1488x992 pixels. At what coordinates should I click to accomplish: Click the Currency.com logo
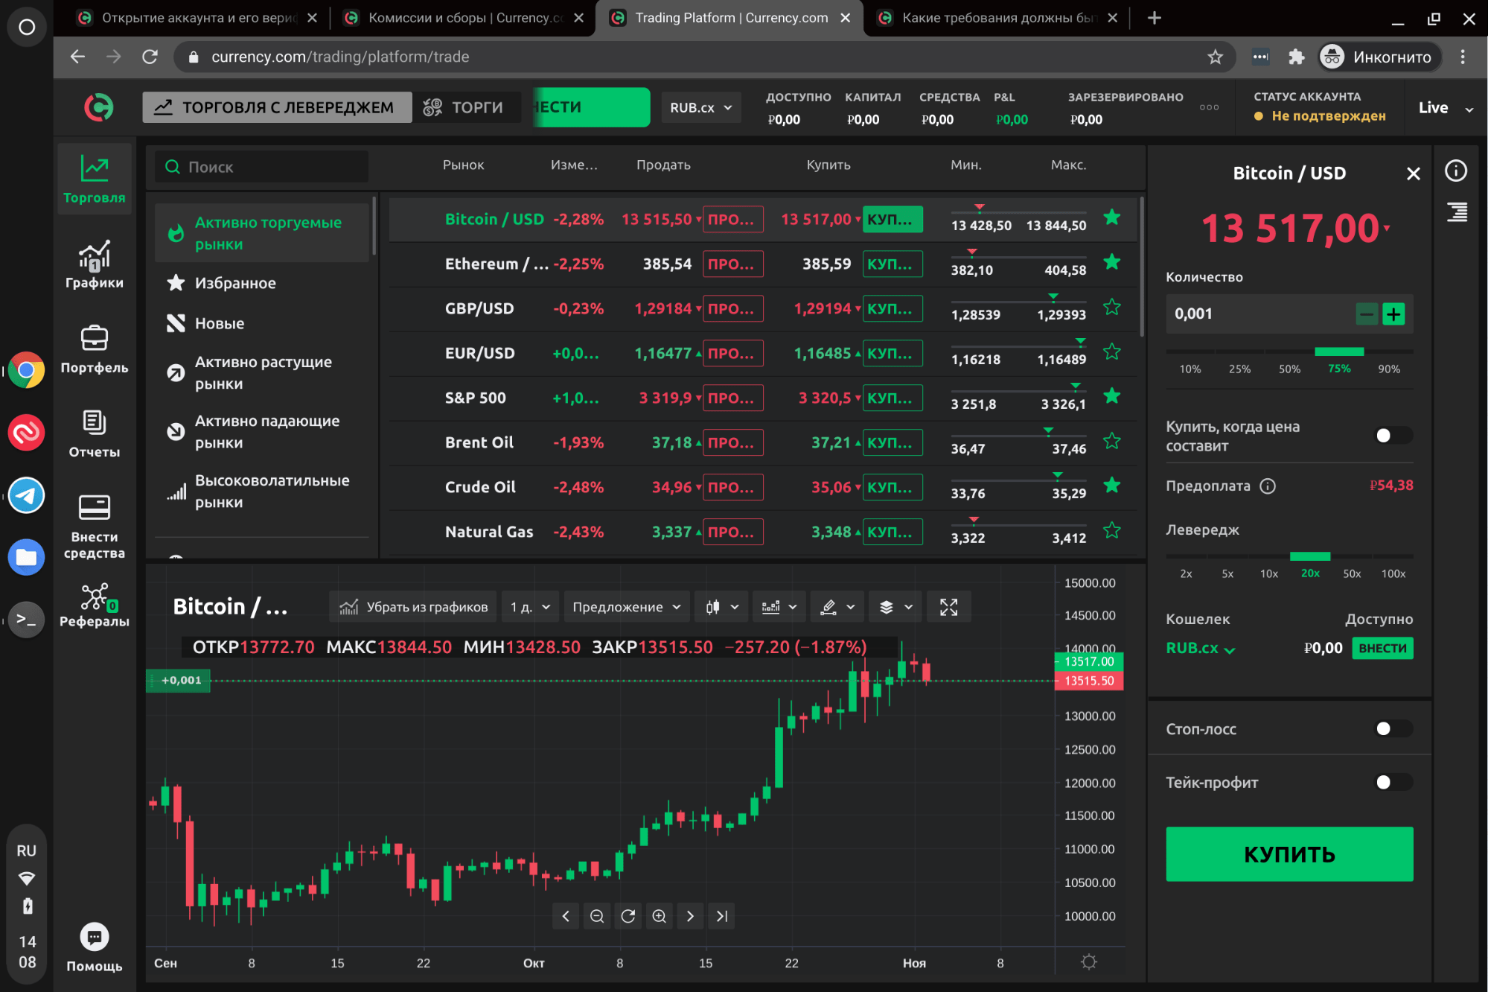coord(98,107)
